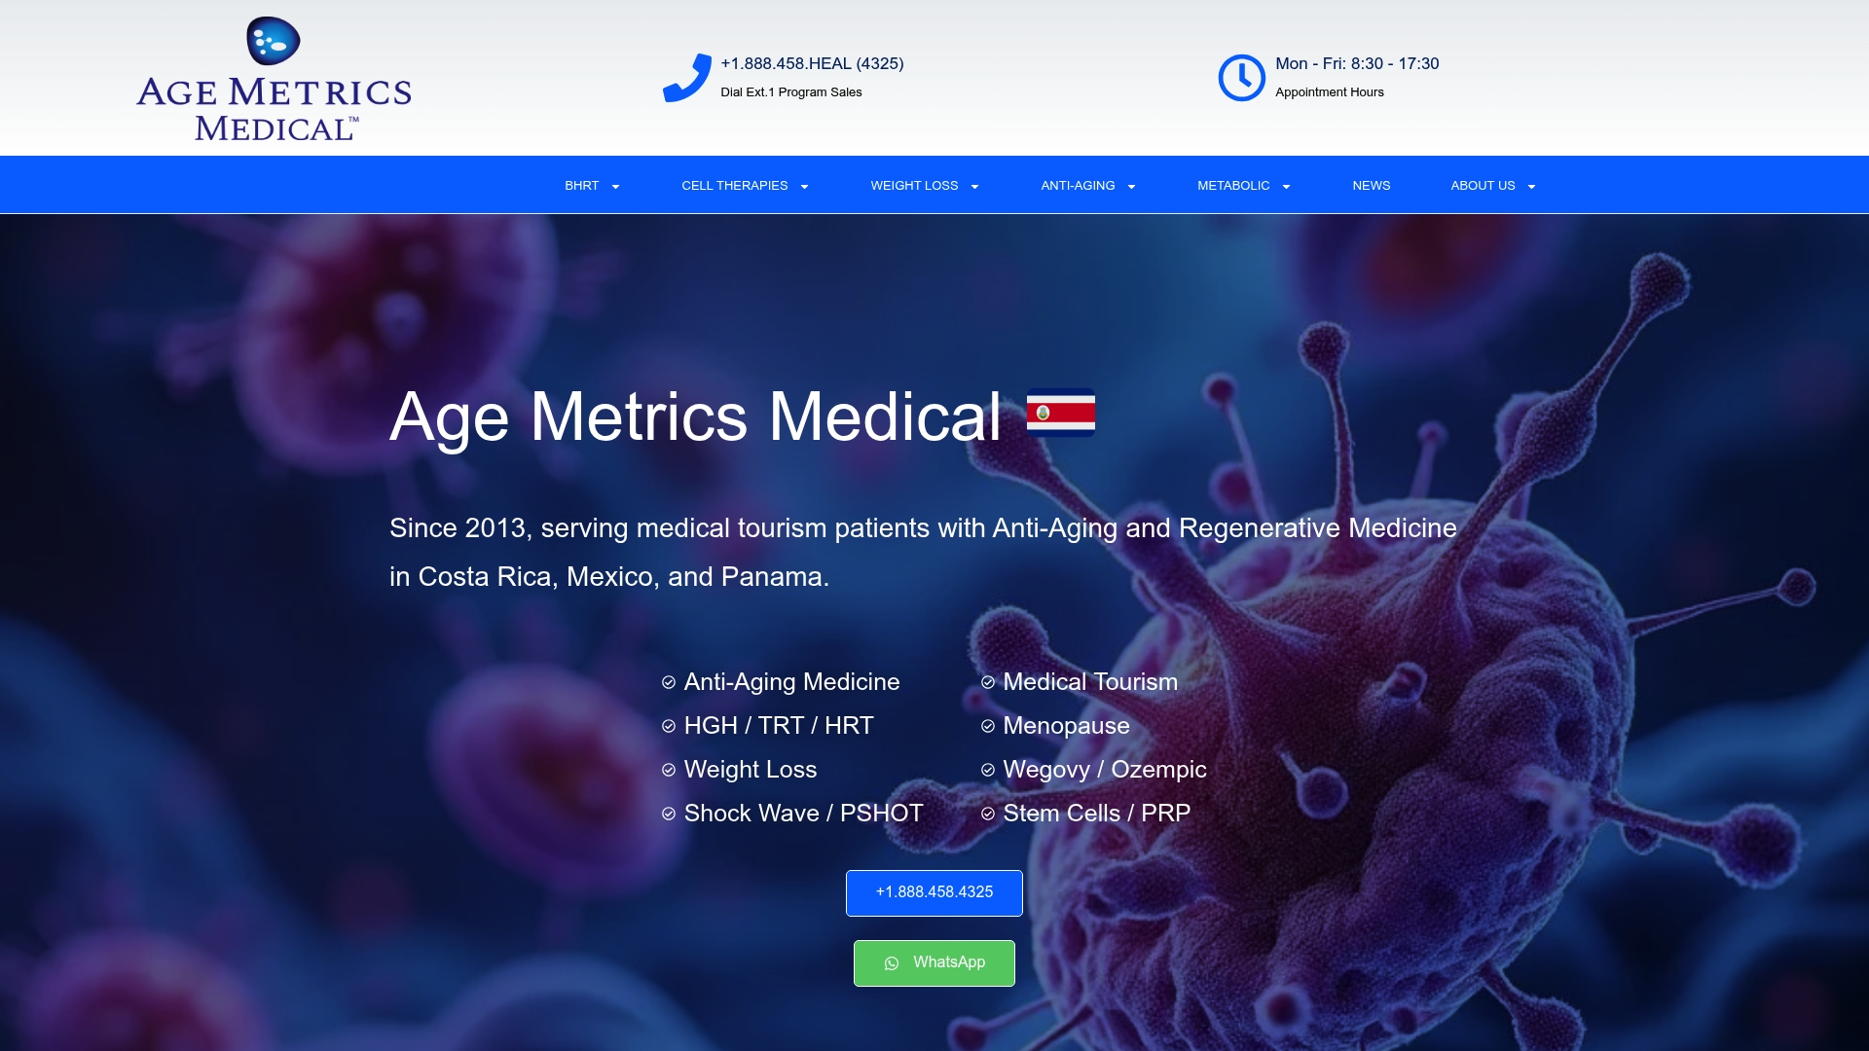Screen dimensions: 1869x1051
Task: Click the Appointment Hours text
Action: click(x=1330, y=92)
